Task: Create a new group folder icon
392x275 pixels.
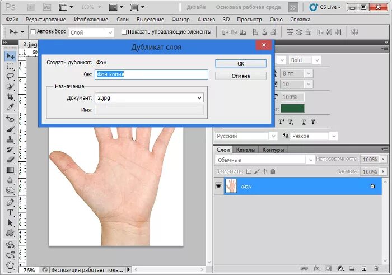Action: (352, 268)
